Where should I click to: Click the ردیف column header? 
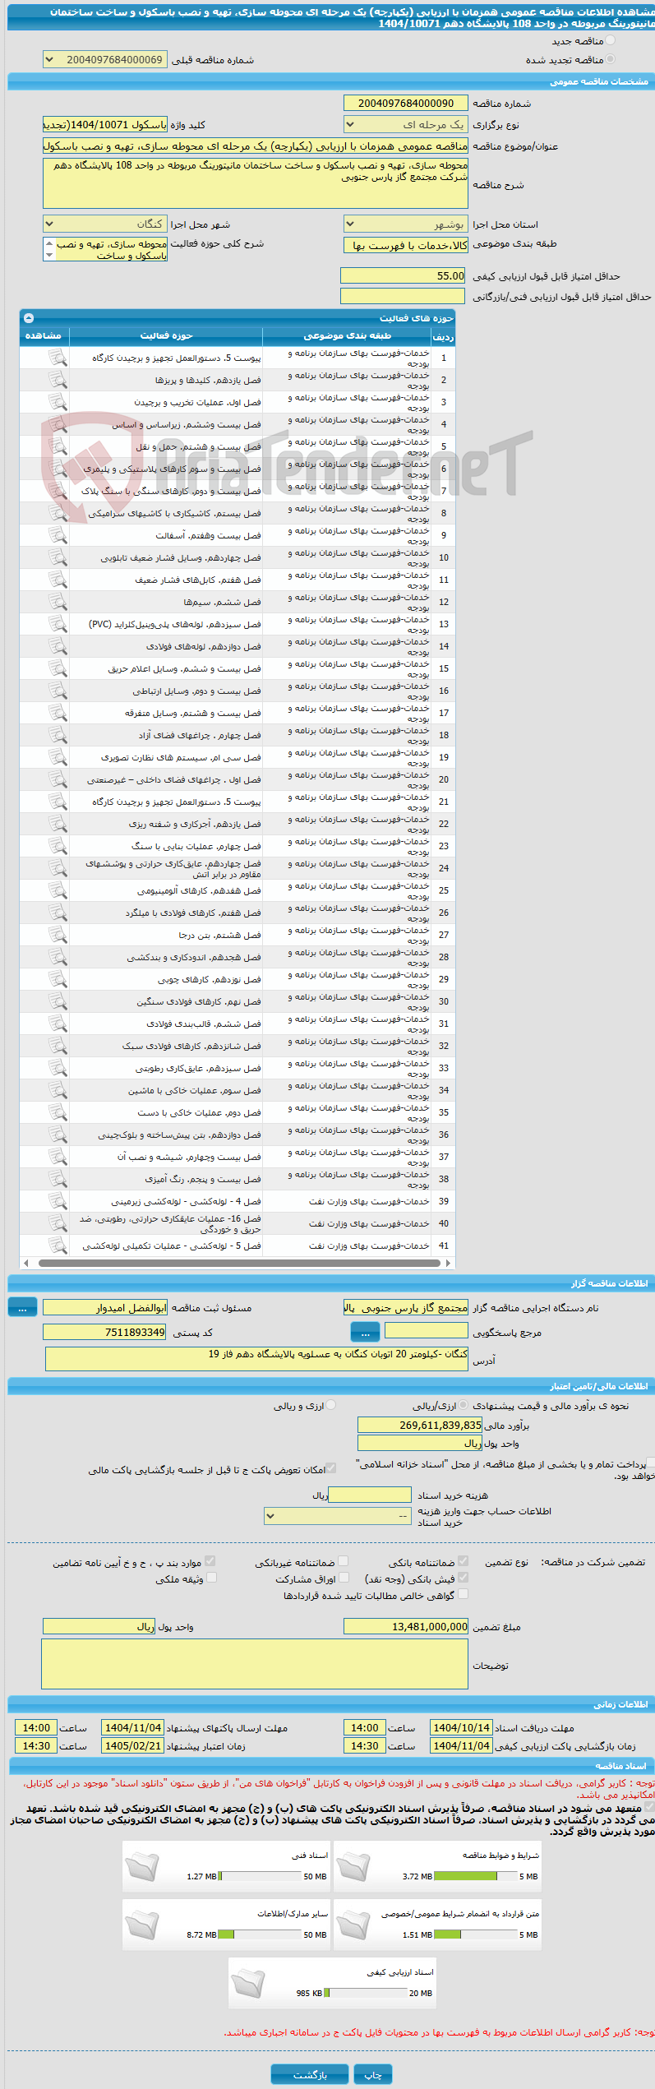click(x=443, y=335)
